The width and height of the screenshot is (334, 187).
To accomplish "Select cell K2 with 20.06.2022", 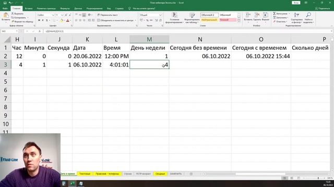I will pyautogui.click(x=87, y=56).
